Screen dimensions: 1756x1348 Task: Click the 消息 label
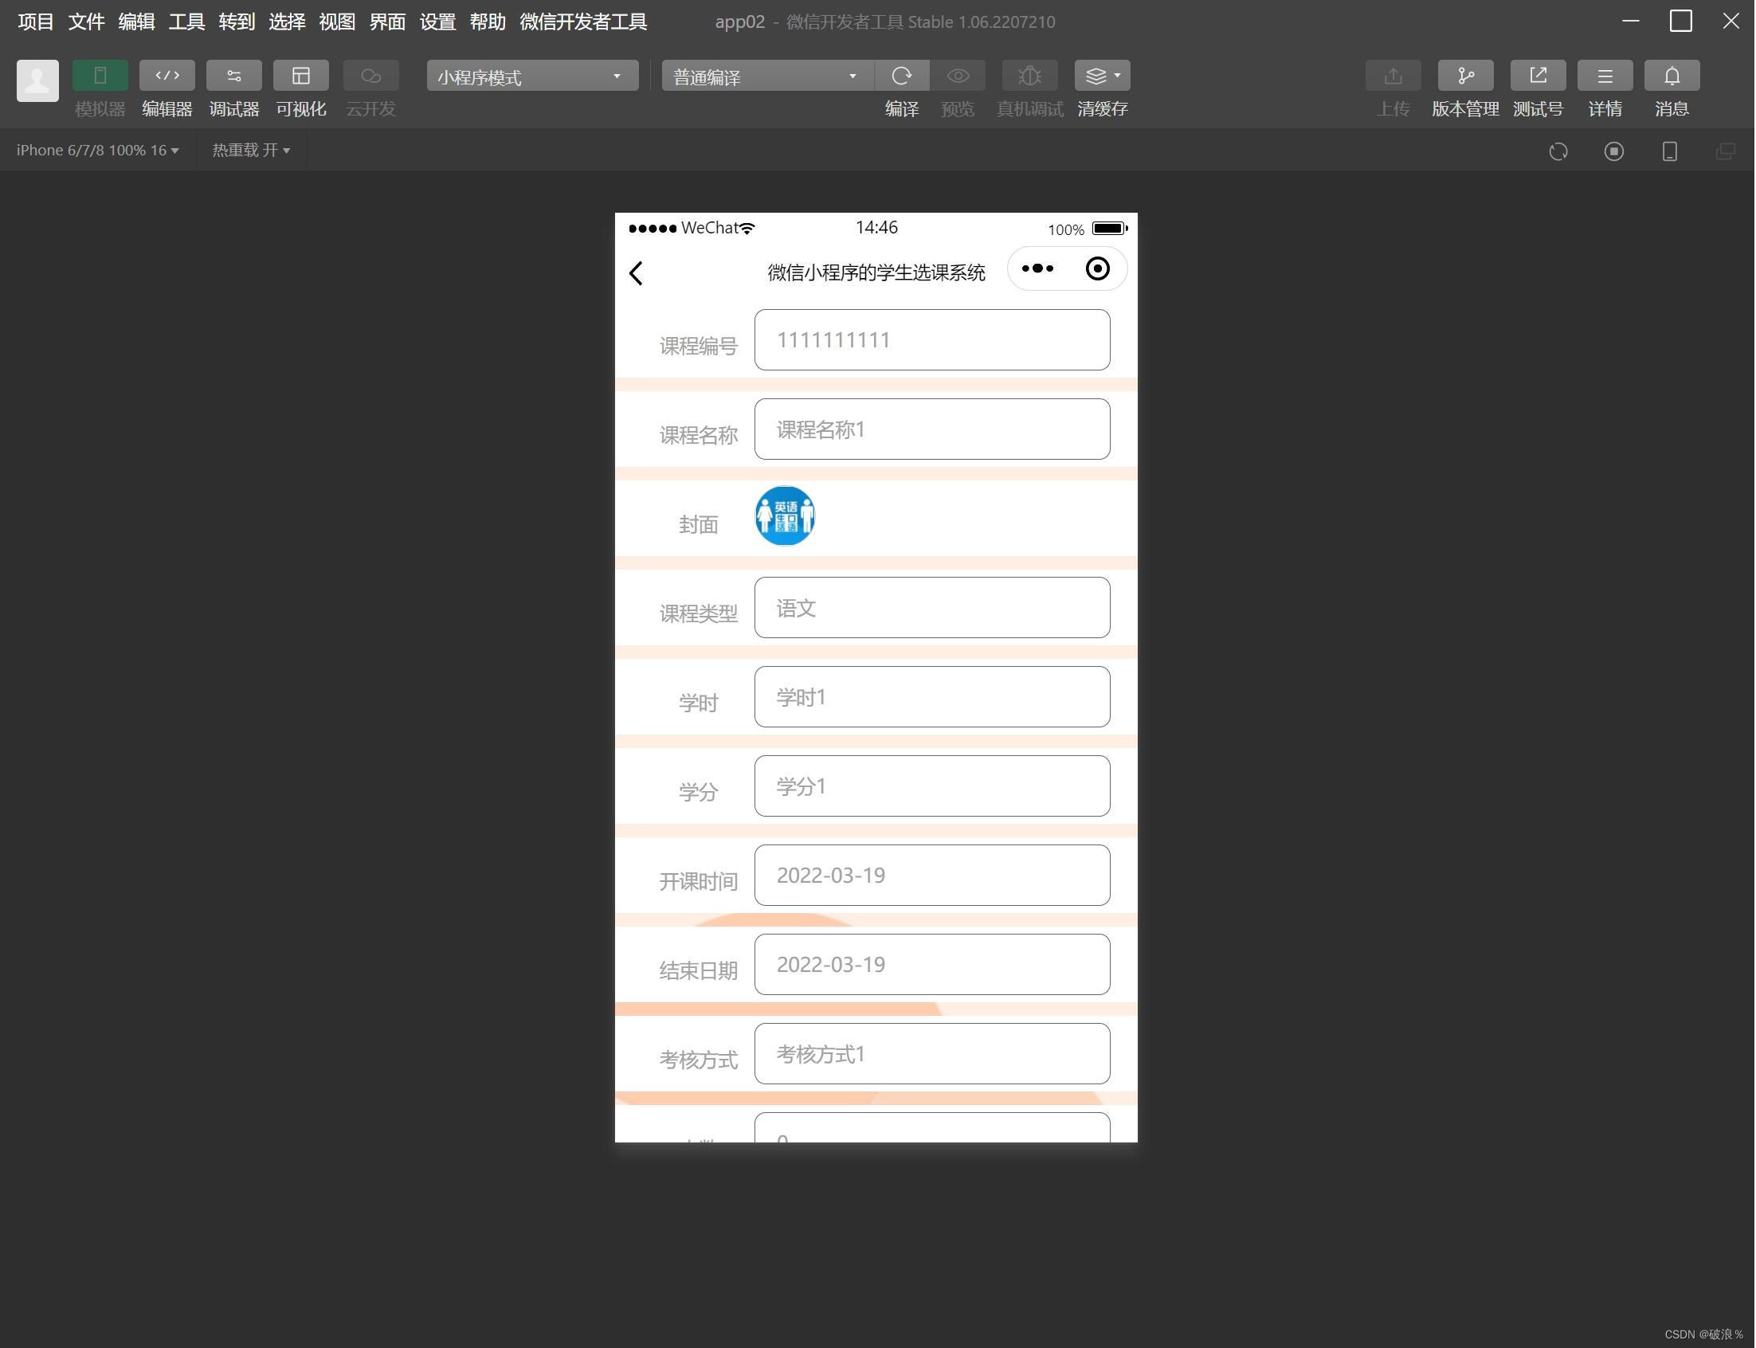click(x=1672, y=109)
